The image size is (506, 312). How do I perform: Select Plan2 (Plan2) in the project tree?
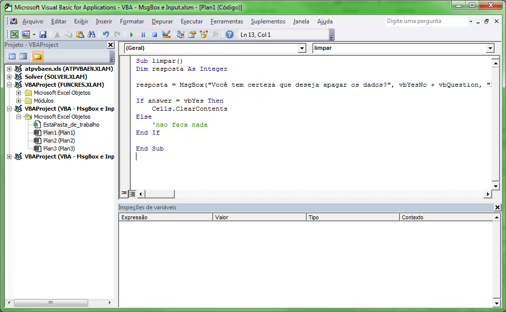click(59, 141)
